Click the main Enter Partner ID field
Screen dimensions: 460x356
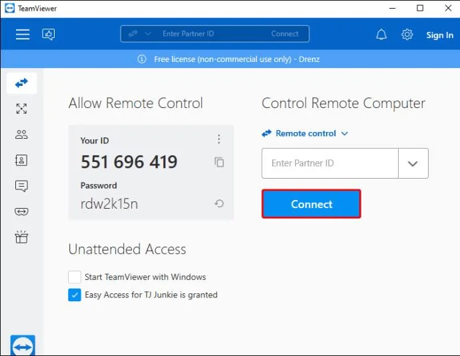pos(330,163)
